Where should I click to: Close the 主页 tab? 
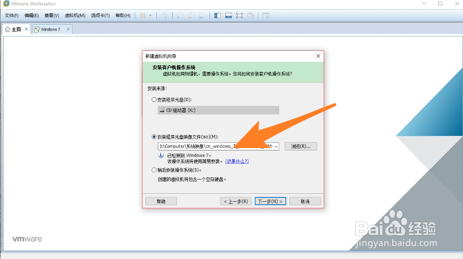pyautogui.click(x=26, y=29)
